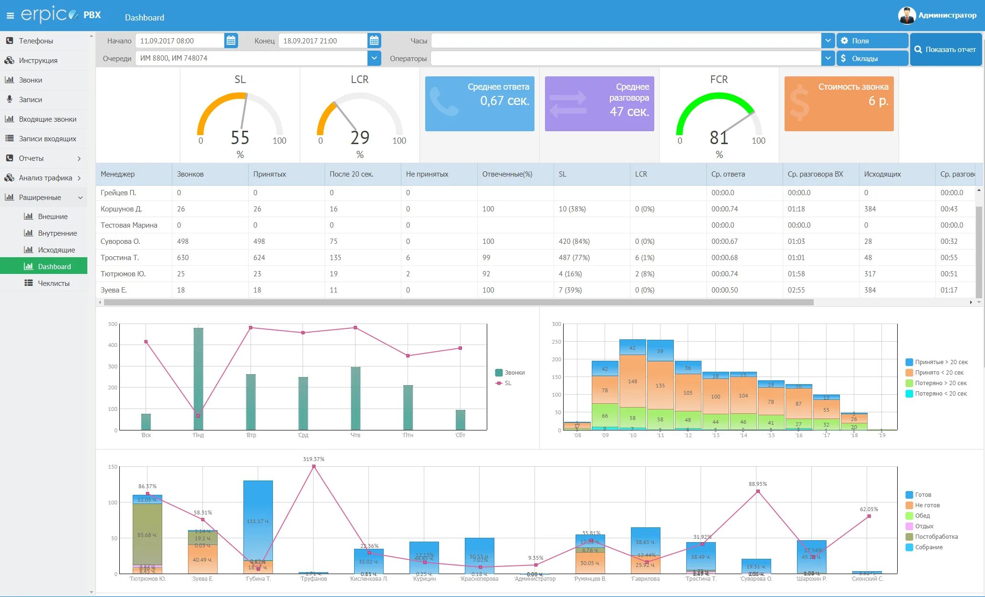The height and width of the screenshot is (597, 985).
Task: Open the Часы dropdown arrow
Action: point(828,41)
